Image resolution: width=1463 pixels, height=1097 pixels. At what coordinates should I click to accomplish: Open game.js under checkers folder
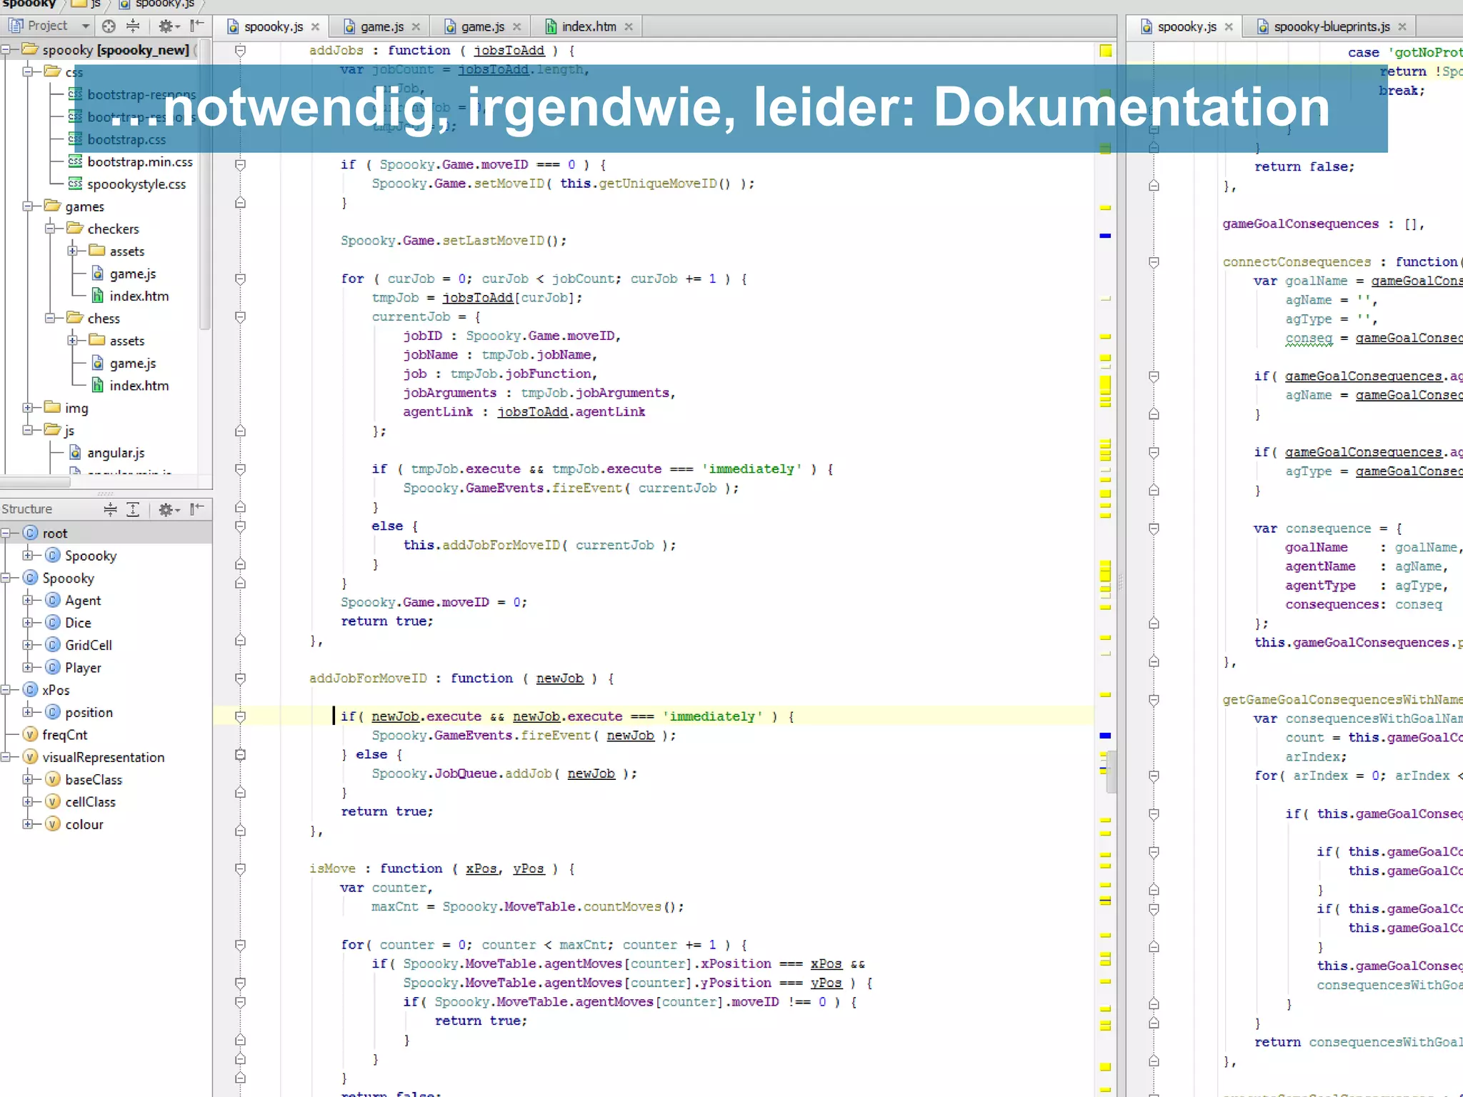(x=132, y=274)
